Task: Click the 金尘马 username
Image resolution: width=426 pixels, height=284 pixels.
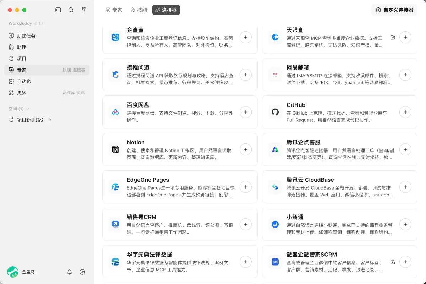Action: [x=28, y=272]
